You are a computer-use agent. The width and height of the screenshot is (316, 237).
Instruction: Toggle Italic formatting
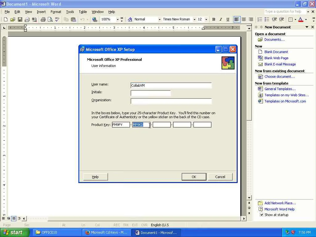[x=221, y=19]
